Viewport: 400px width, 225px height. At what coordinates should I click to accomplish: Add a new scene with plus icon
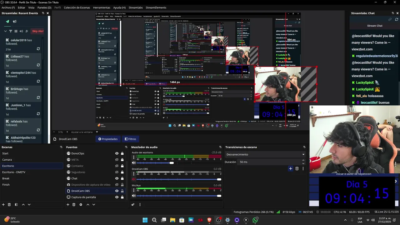(3, 205)
